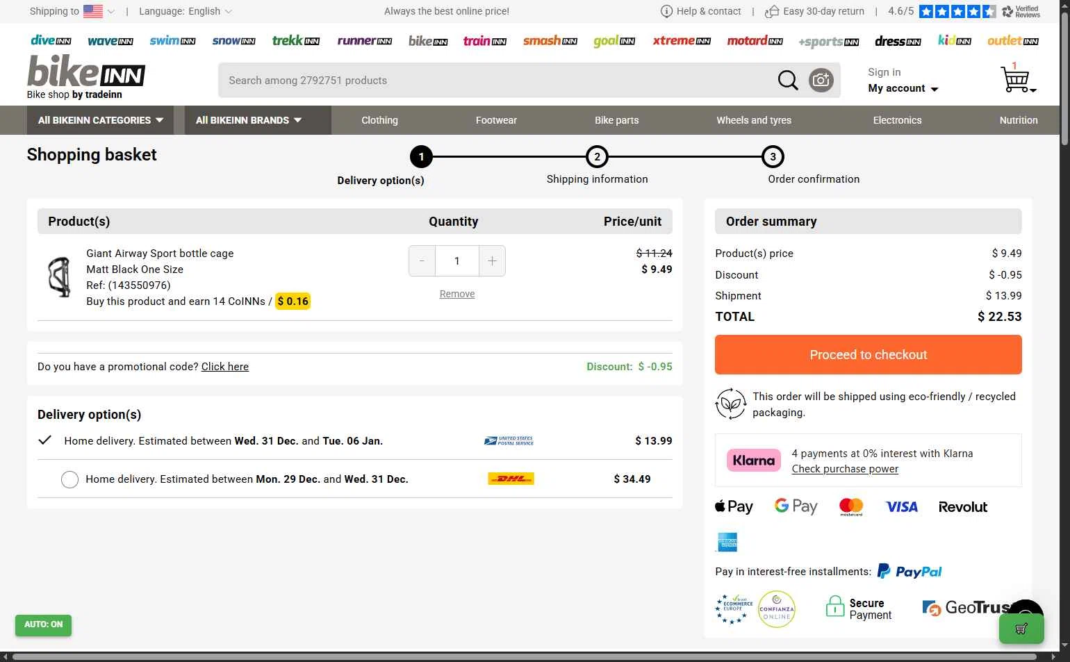Viewport: 1070px width, 662px height.
Task: Open the +sportsinn store logo
Action: (x=829, y=42)
